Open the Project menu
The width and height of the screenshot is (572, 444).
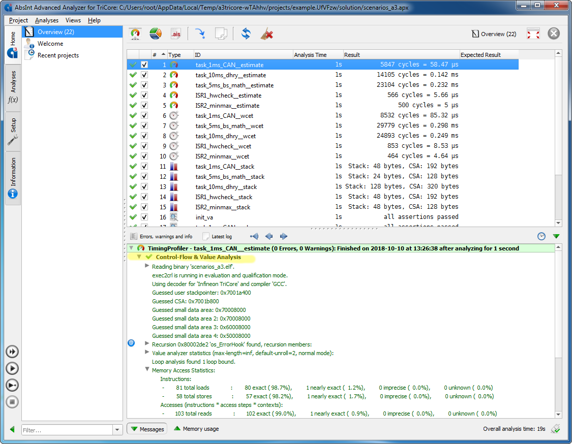pyautogui.click(x=18, y=20)
